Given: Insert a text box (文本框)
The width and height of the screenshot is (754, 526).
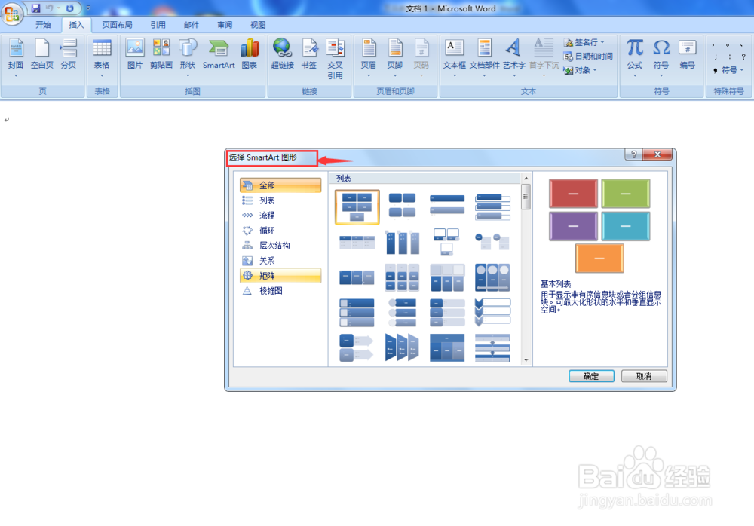Looking at the screenshot, I should coord(455,58).
